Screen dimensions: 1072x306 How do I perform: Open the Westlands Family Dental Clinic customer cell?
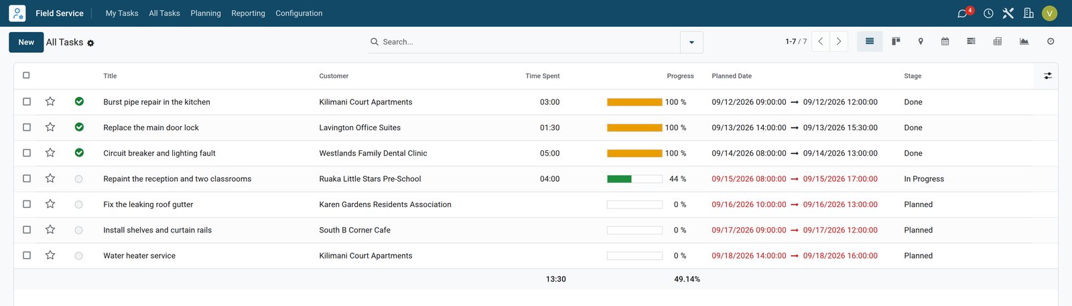[x=373, y=153]
